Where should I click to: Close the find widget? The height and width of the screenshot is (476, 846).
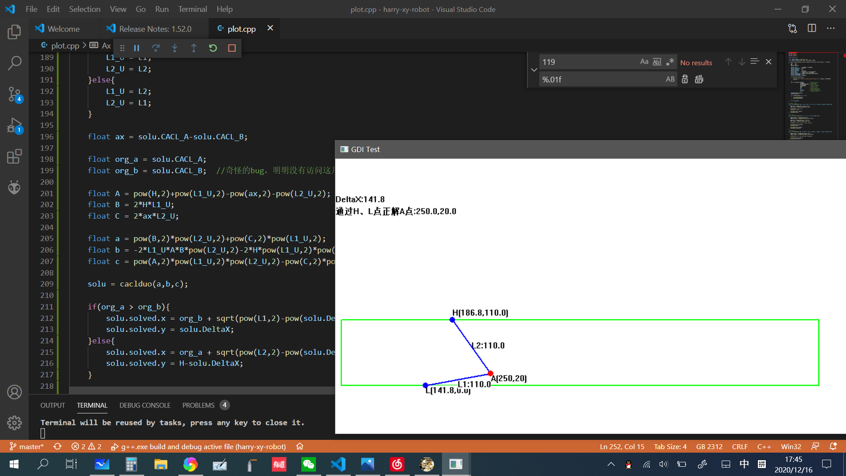pyautogui.click(x=768, y=62)
